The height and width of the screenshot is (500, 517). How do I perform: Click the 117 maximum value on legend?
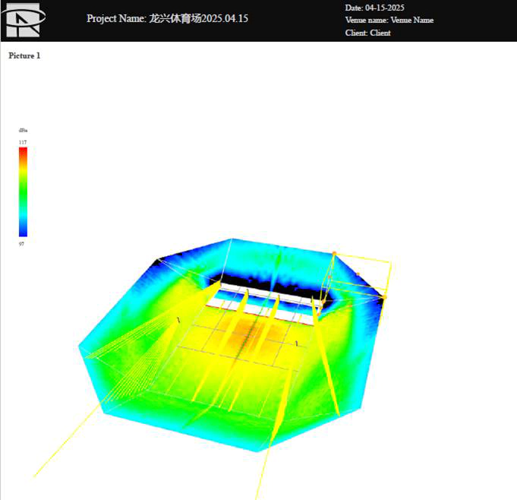click(22, 141)
